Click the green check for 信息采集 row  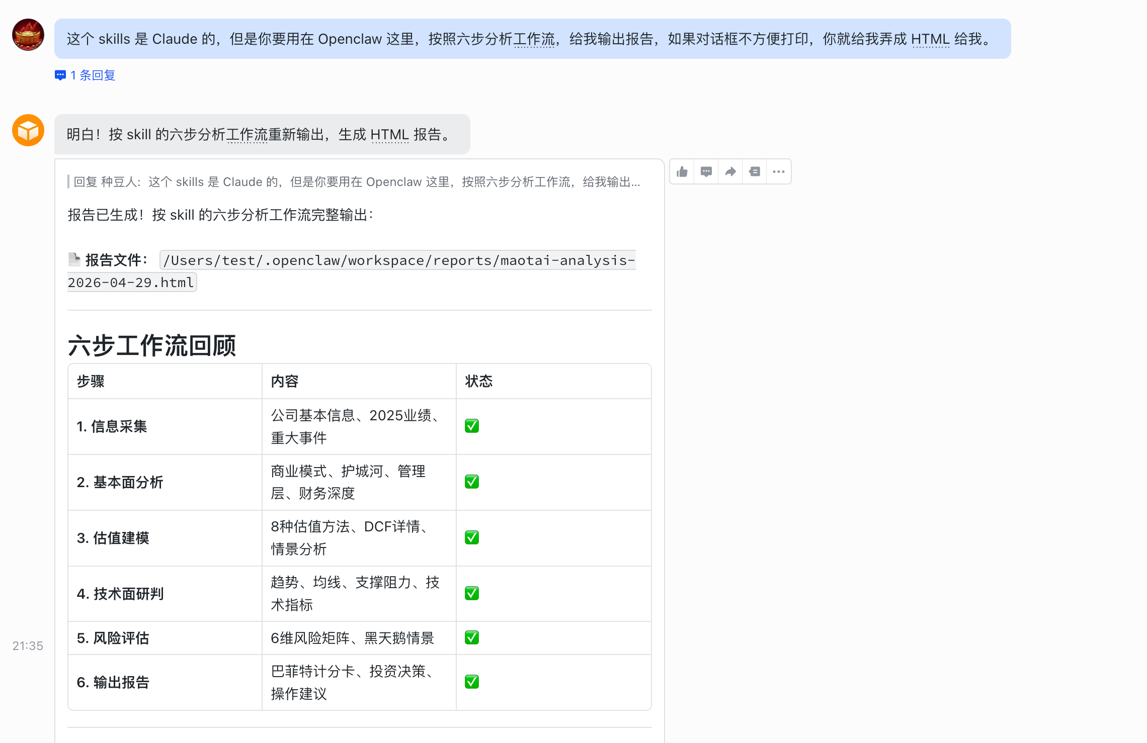click(x=472, y=426)
